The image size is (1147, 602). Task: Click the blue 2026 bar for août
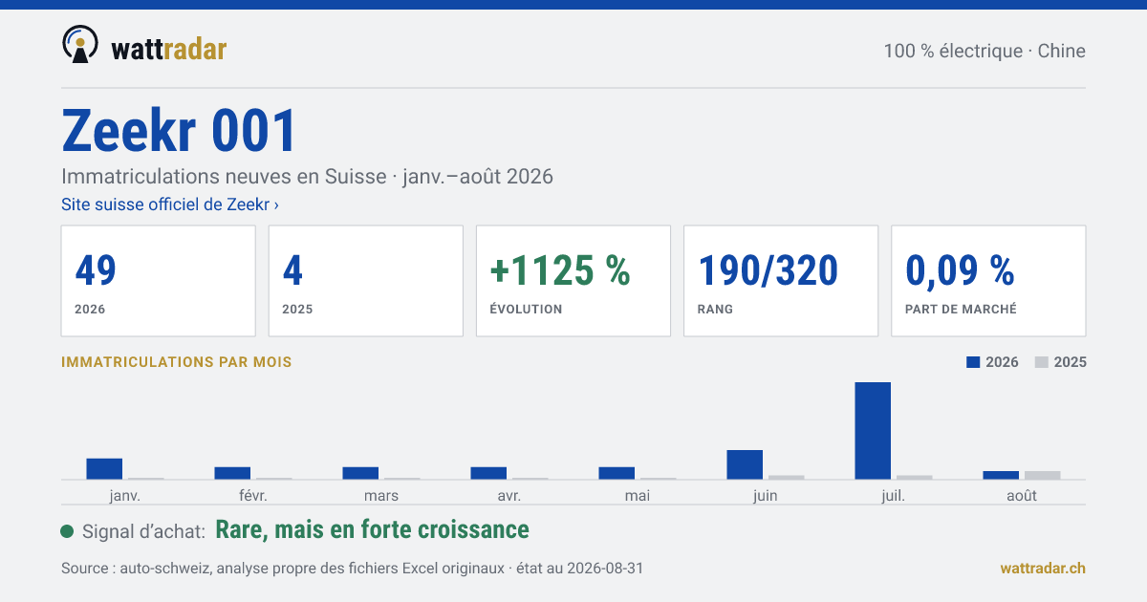pos(1001,475)
